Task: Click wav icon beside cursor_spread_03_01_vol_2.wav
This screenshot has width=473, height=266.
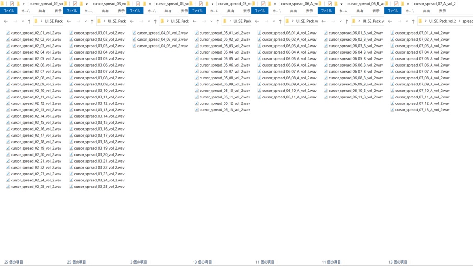Action: (x=71, y=33)
